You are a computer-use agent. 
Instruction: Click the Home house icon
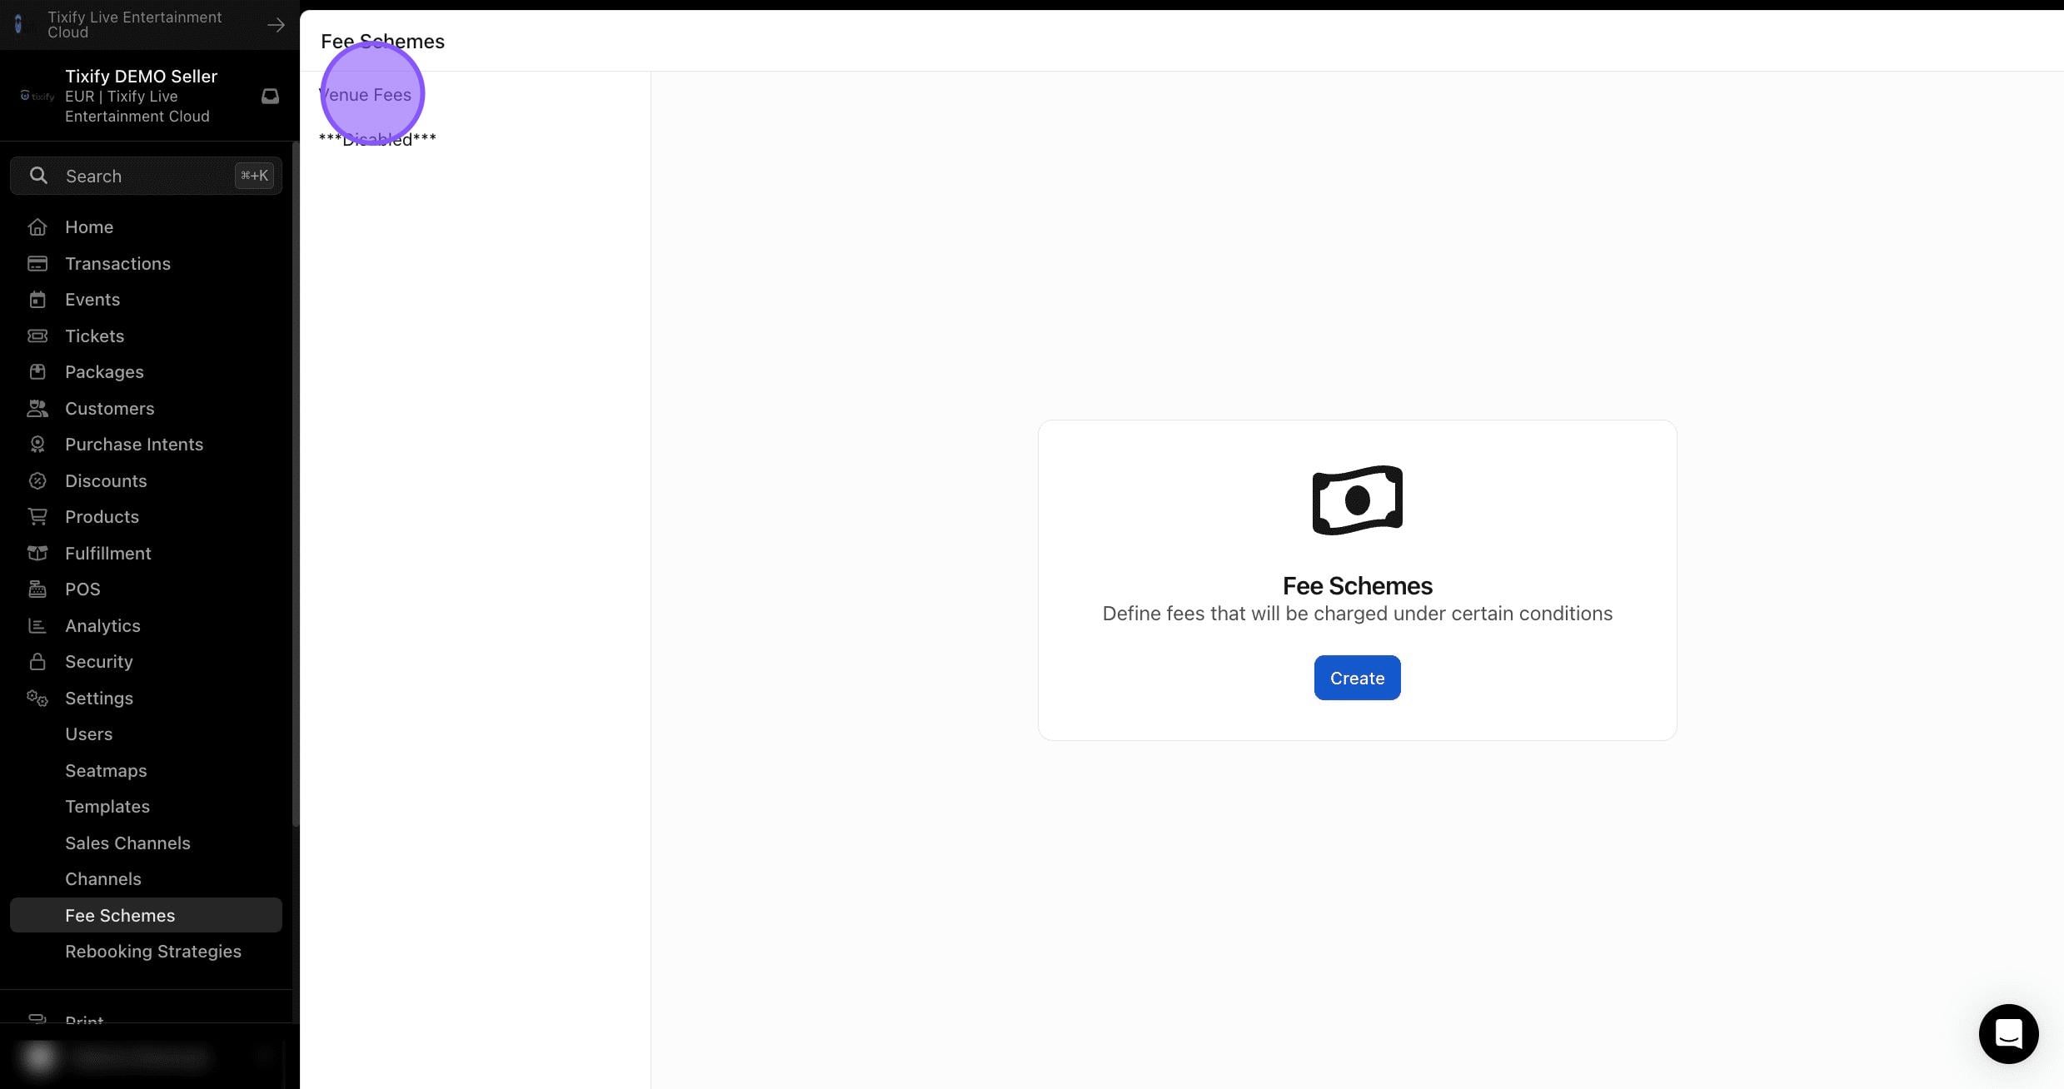point(37,227)
